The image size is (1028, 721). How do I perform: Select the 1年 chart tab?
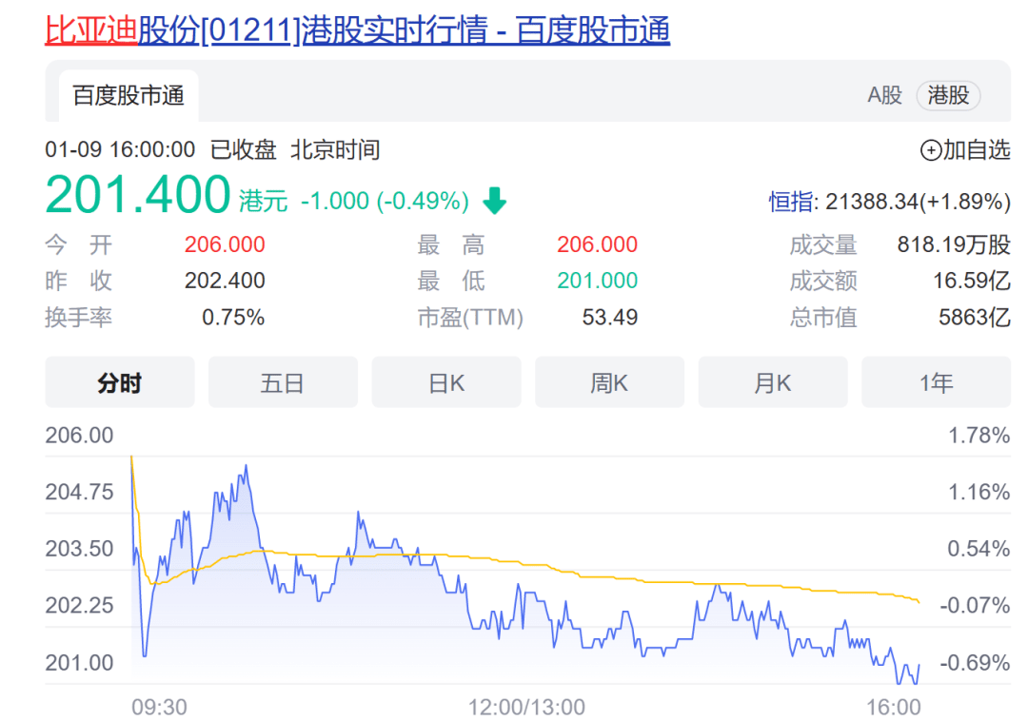(x=937, y=382)
